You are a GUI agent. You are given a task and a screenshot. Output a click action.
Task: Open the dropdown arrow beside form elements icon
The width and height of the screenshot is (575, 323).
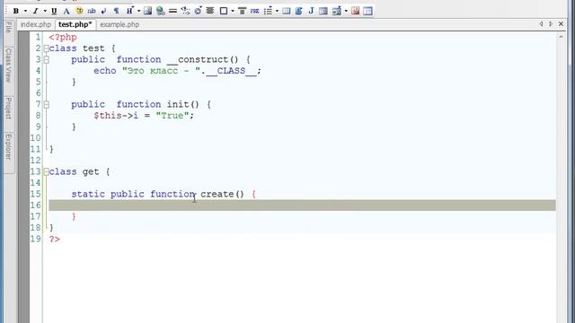tap(346, 11)
